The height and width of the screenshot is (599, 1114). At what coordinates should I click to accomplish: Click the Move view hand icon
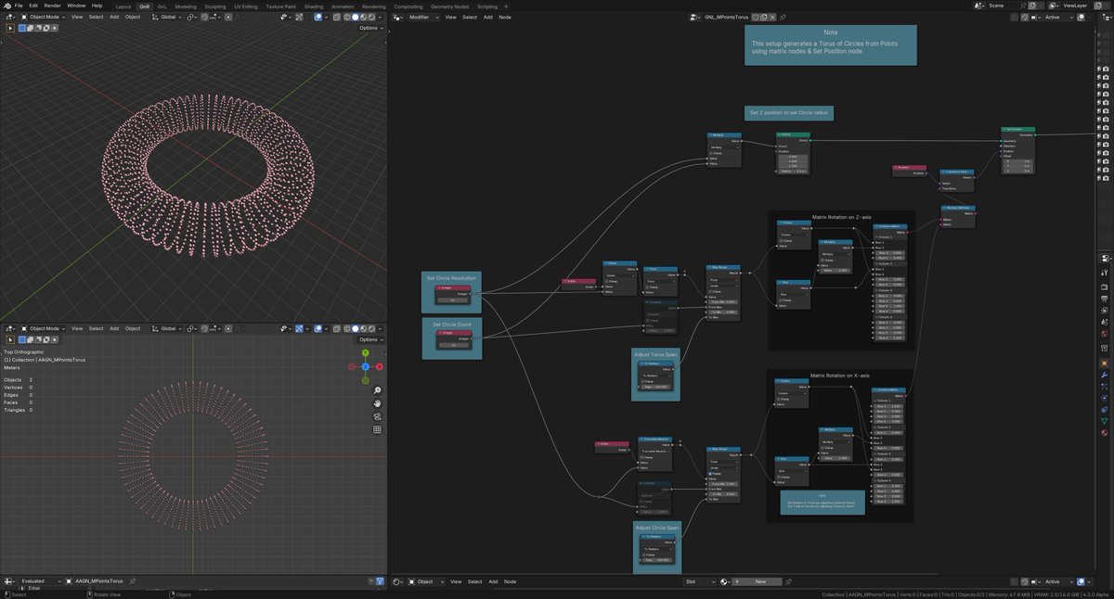tap(378, 403)
